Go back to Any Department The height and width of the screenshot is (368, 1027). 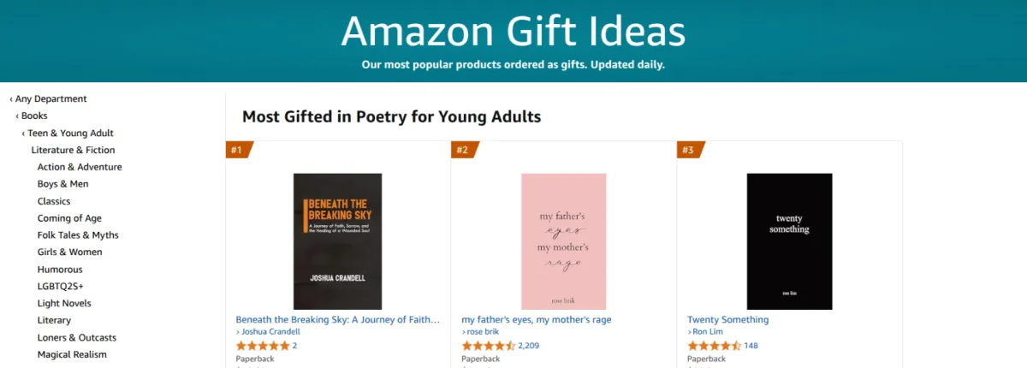(50, 99)
